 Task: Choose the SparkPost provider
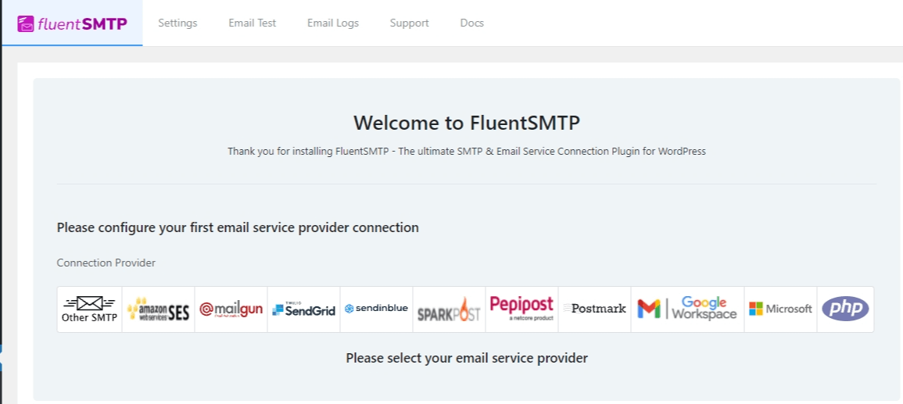pyautogui.click(x=449, y=309)
